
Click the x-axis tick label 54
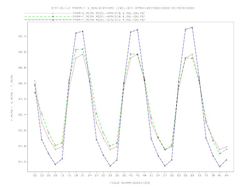[x=158, y=175]
